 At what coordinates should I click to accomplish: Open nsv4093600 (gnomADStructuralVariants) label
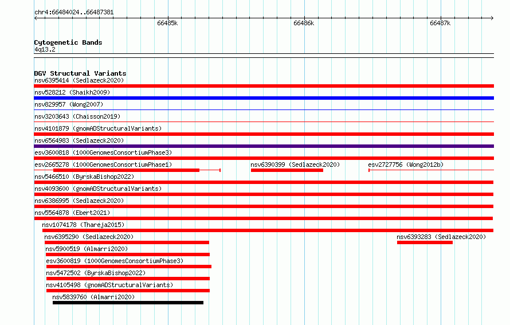(98, 189)
